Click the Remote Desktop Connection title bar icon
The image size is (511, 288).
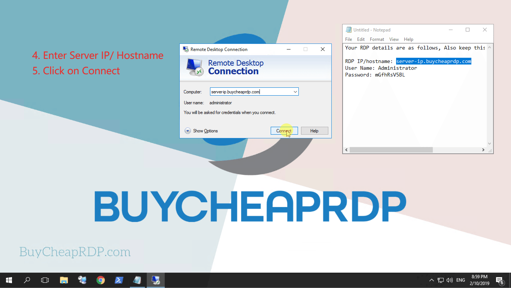coord(186,49)
